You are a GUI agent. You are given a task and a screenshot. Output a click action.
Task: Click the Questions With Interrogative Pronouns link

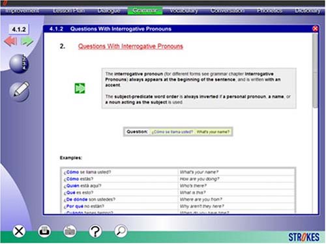point(130,46)
